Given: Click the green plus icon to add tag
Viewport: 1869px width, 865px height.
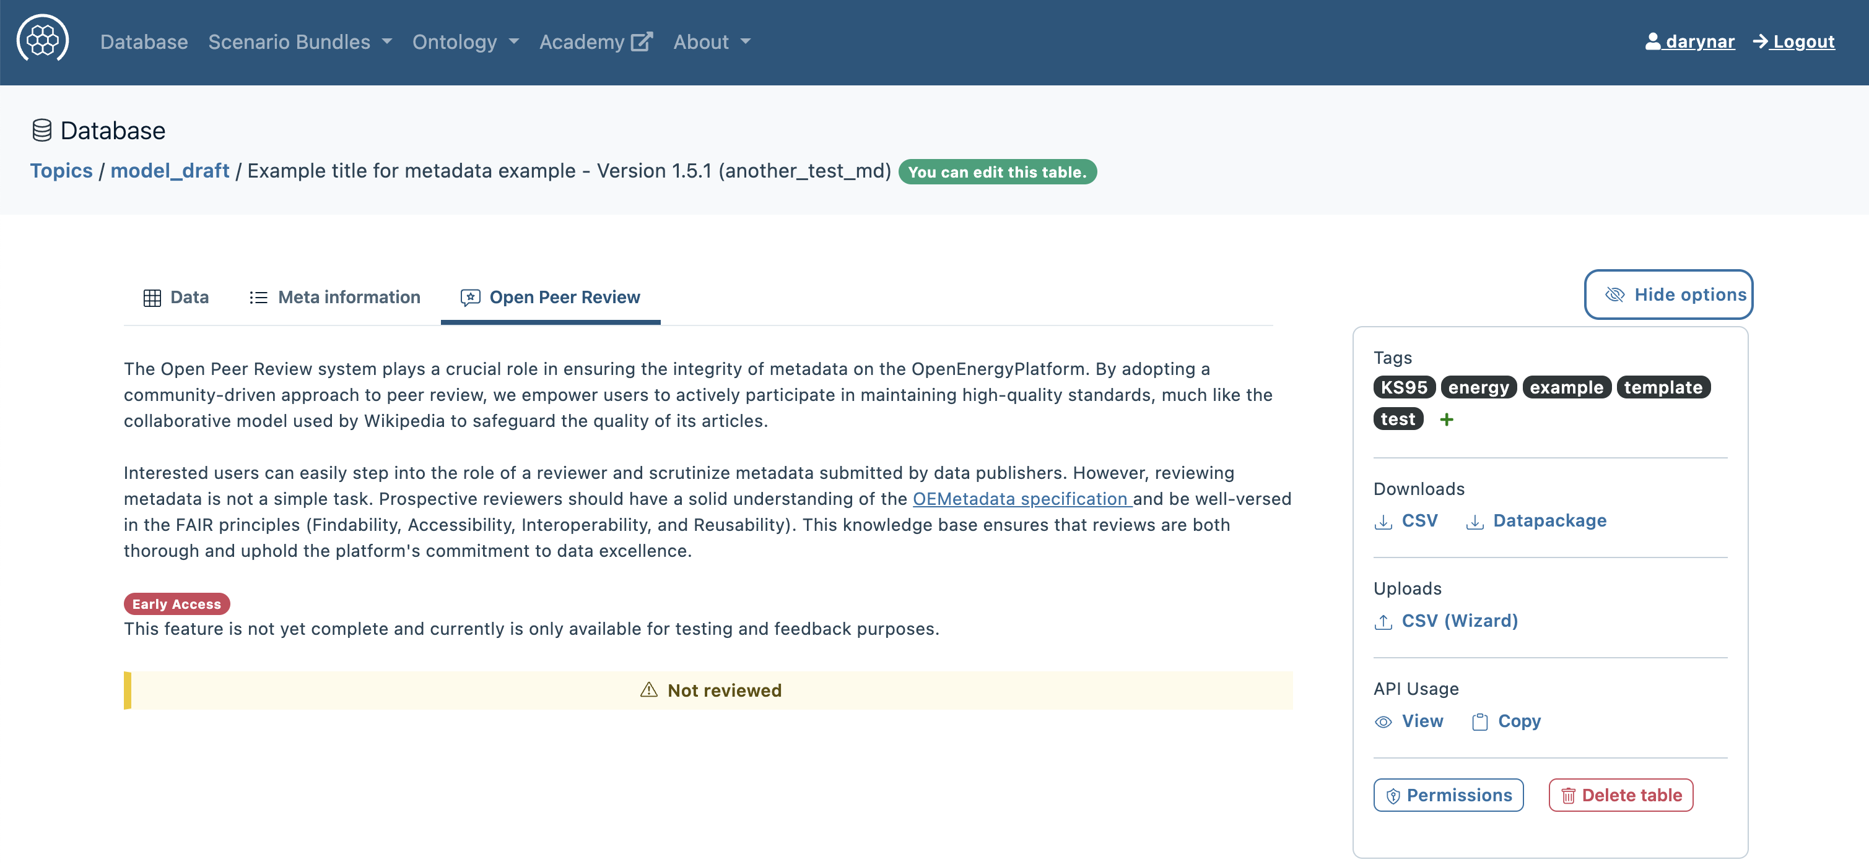Looking at the screenshot, I should pos(1446,420).
